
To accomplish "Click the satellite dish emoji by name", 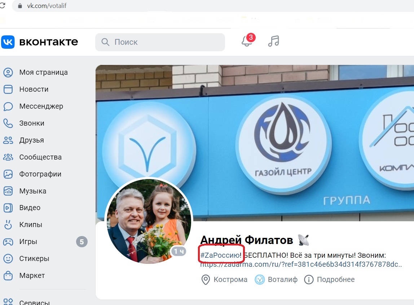I will 304,240.
